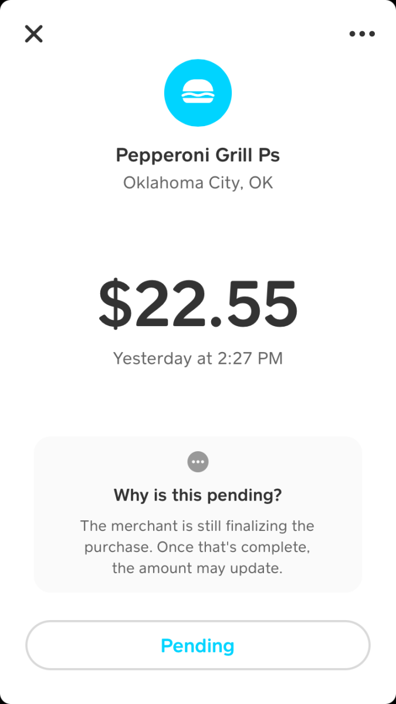
Task: Click the $22.55 payment amount
Action: (x=198, y=305)
